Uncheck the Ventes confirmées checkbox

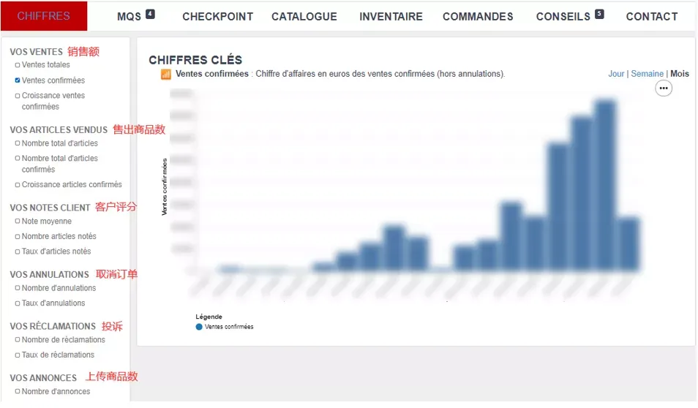pyautogui.click(x=18, y=80)
